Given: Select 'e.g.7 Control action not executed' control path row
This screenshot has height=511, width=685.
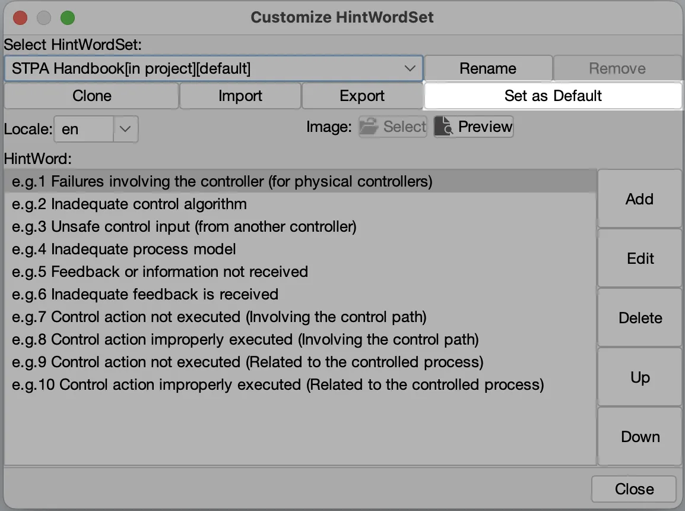Looking at the screenshot, I should click(x=300, y=317).
